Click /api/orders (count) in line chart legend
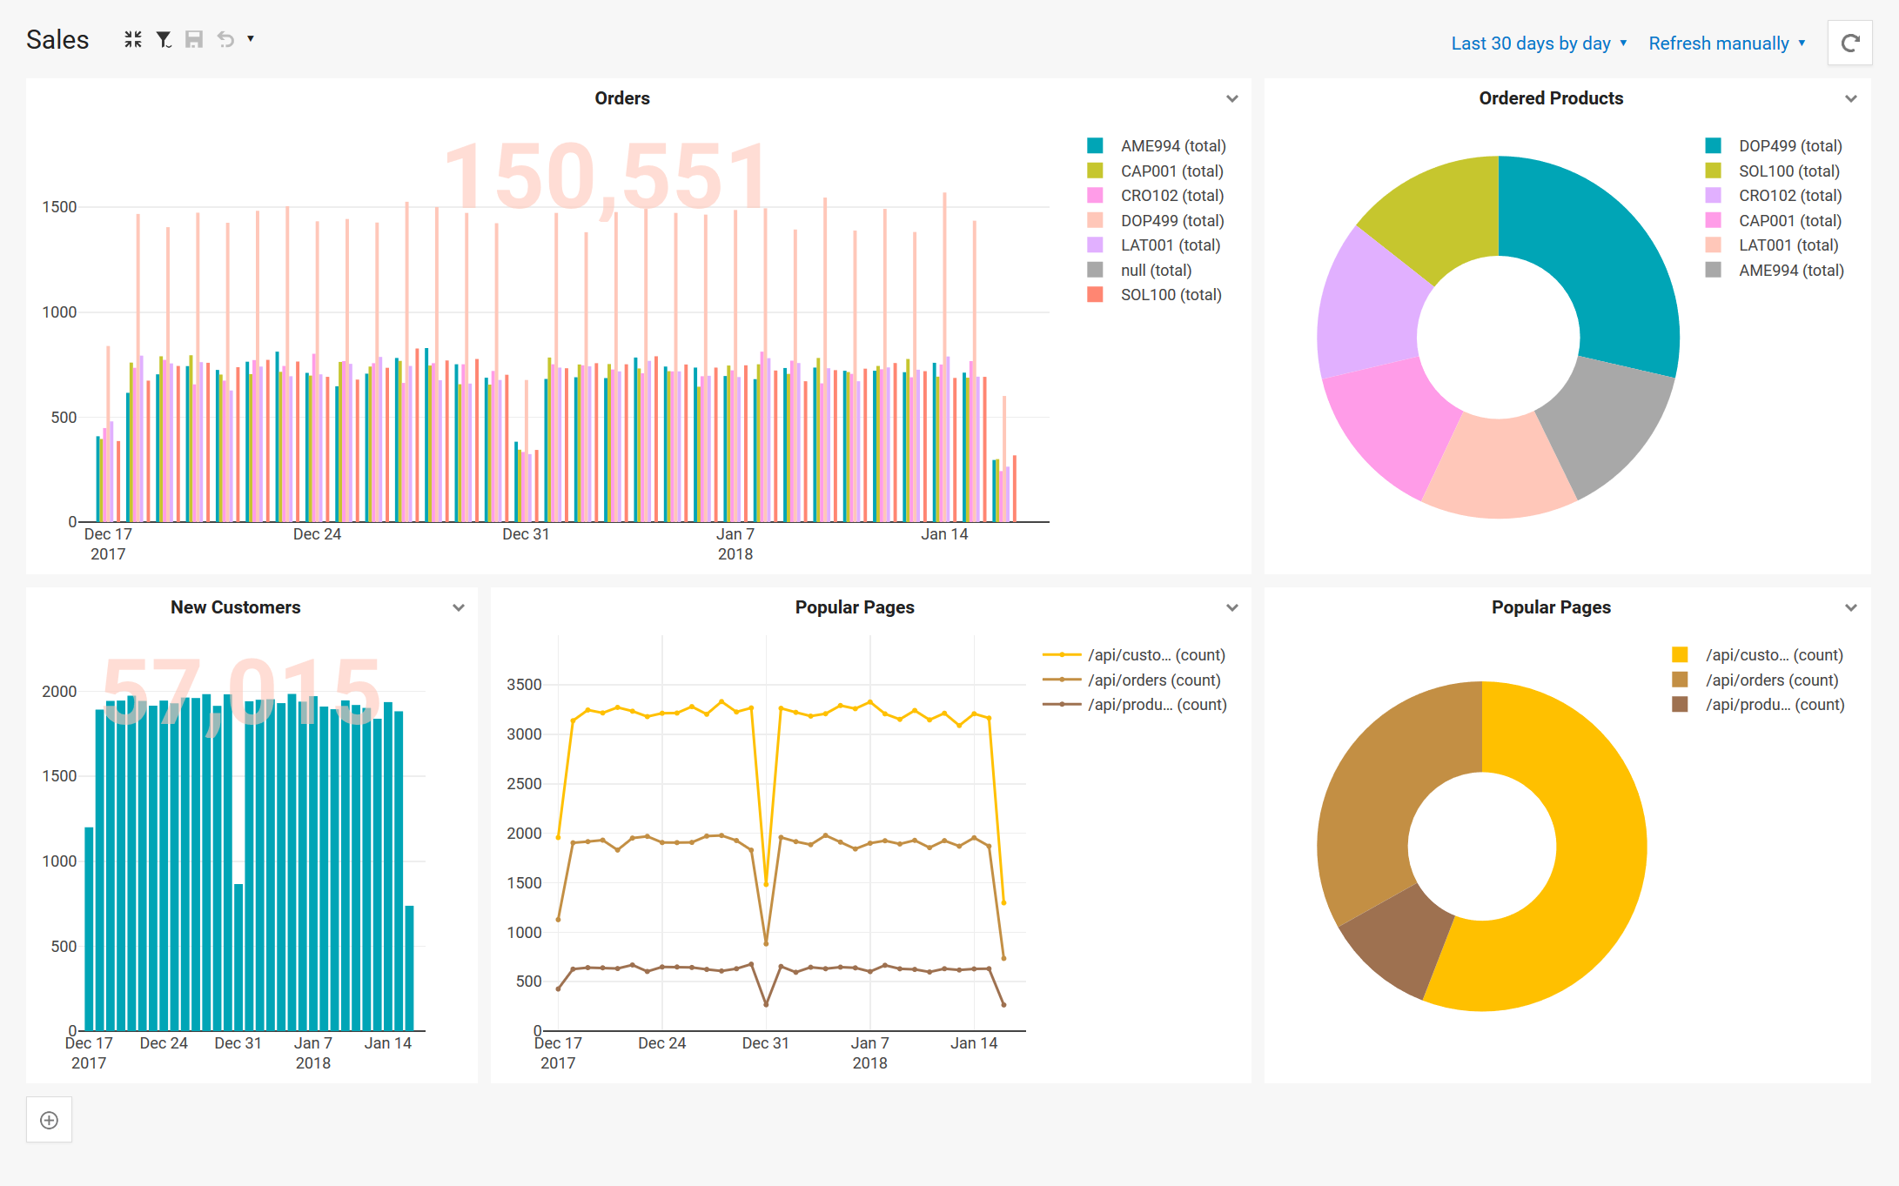1899x1186 pixels. coord(1132,680)
